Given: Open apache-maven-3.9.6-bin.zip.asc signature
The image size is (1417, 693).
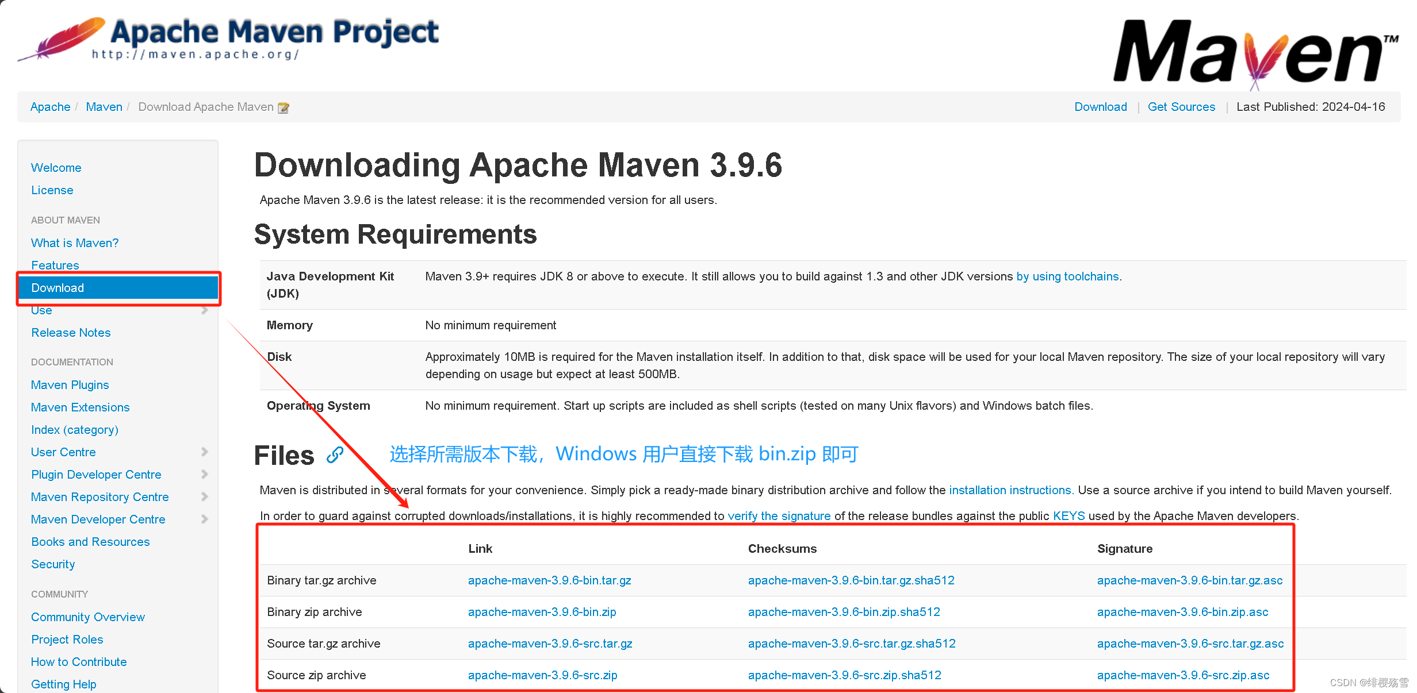Looking at the screenshot, I should coord(1182,612).
